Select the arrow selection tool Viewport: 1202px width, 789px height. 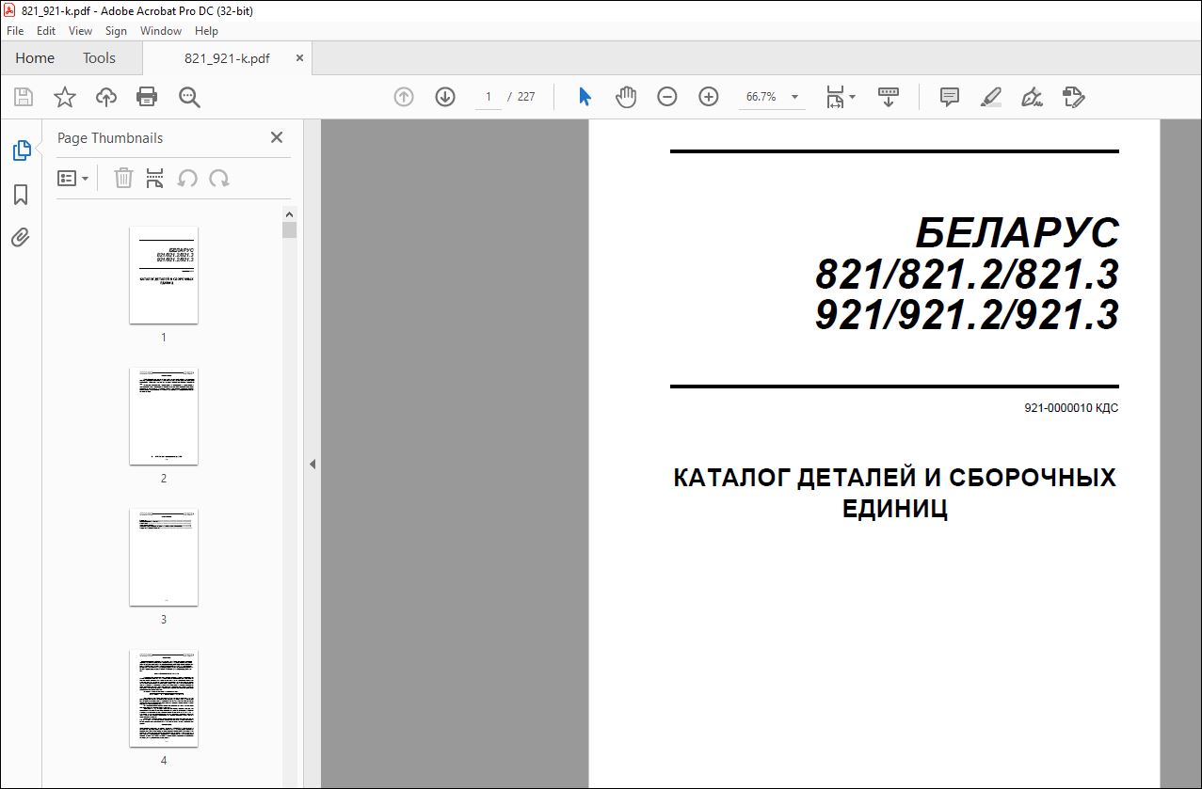coord(585,97)
